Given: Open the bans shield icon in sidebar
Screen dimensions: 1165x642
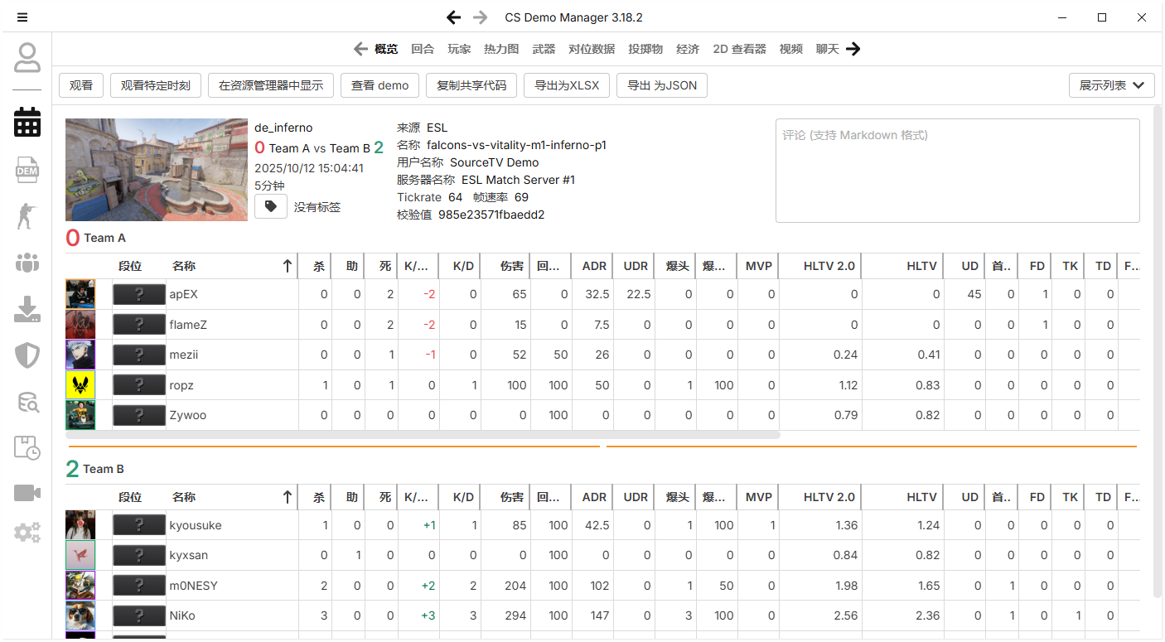Looking at the screenshot, I should coord(27,355).
